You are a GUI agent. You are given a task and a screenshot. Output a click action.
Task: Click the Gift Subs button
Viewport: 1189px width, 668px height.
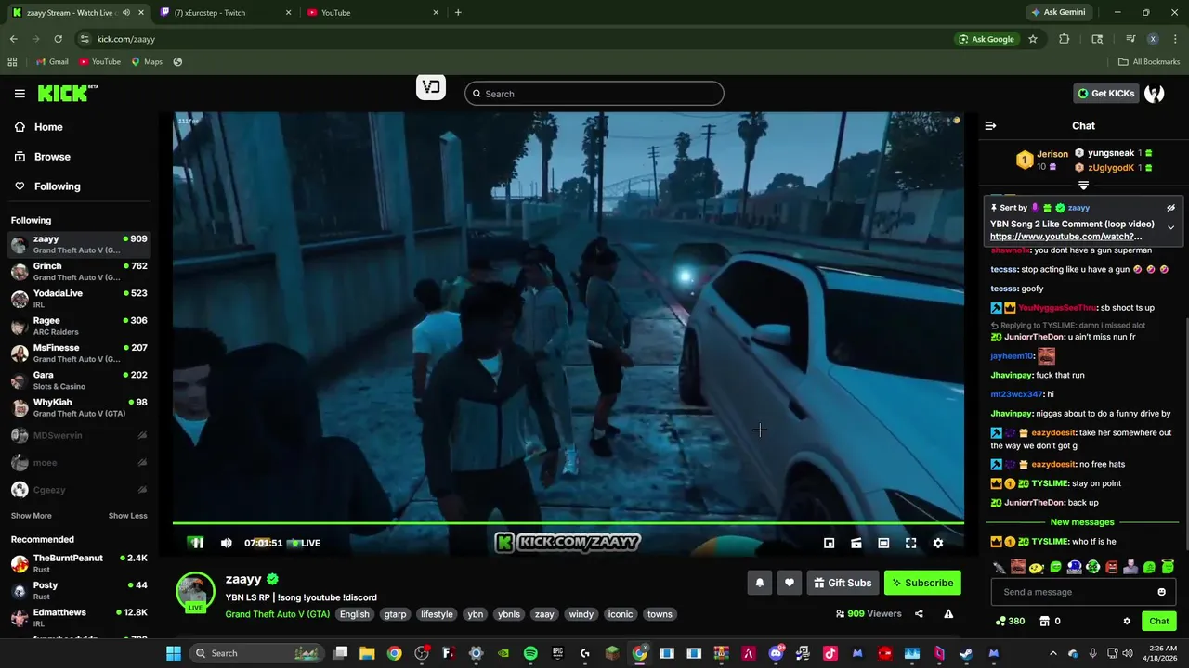point(843,583)
